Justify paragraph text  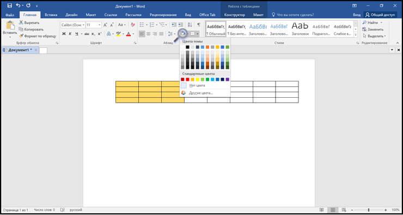161,34
